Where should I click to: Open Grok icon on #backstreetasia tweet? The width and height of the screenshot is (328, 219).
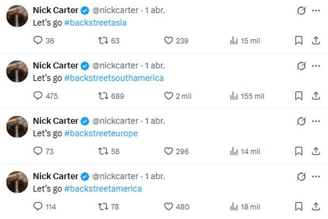[x=302, y=10]
